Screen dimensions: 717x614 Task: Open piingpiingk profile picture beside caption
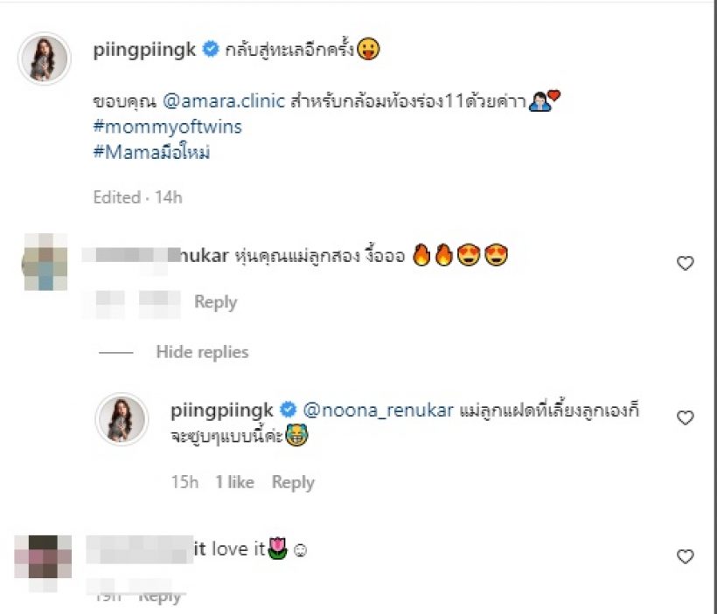[45, 59]
